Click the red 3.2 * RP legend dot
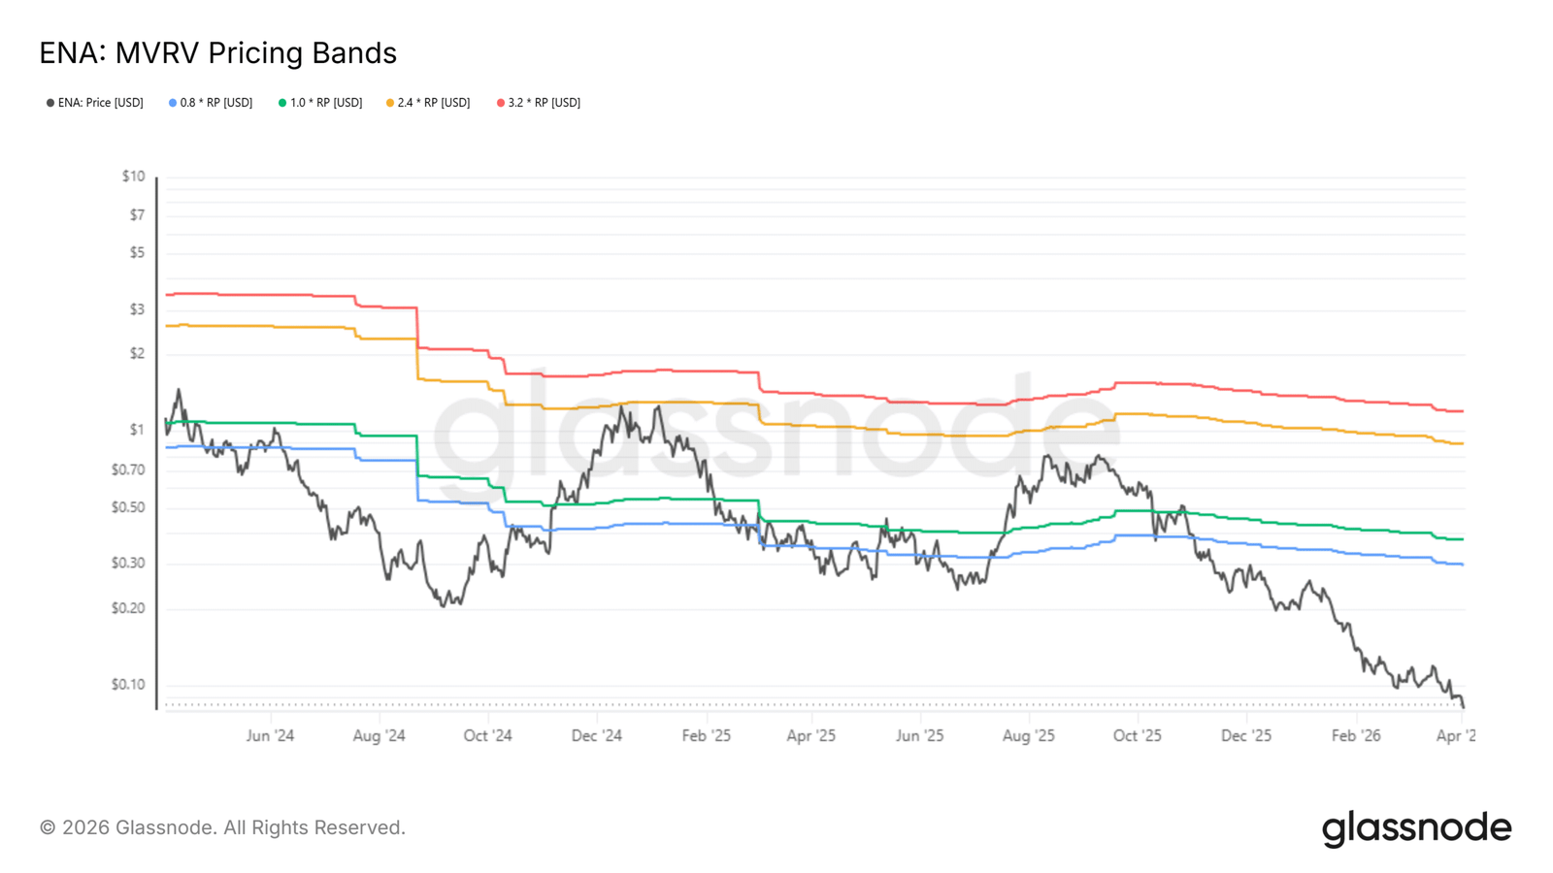 point(501,103)
